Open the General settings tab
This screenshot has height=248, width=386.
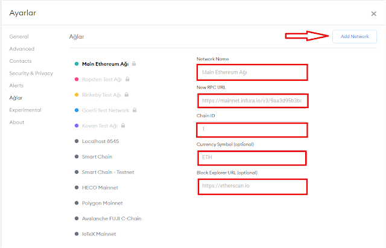click(19, 37)
